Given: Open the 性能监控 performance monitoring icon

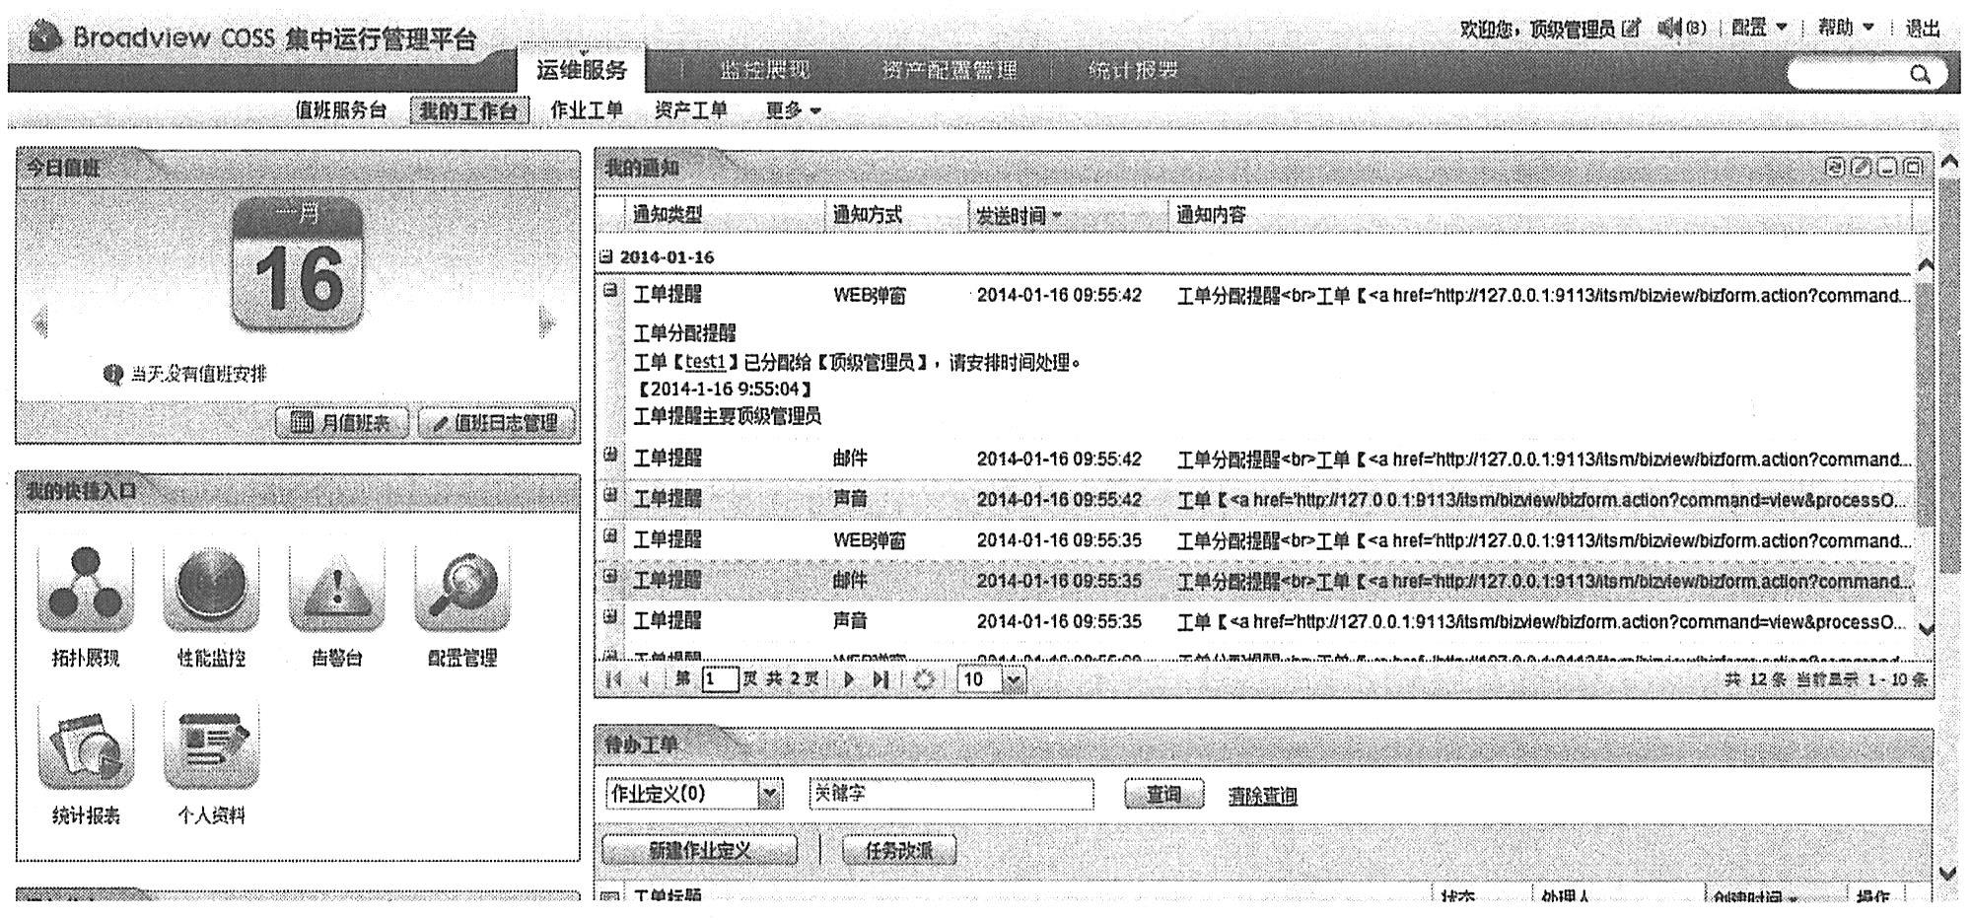Looking at the screenshot, I should (211, 591).
